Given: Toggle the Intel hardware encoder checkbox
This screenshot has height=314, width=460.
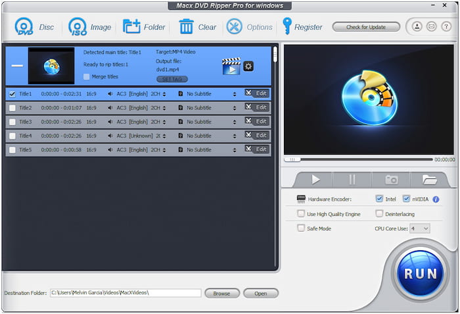Looking at the screenshot, I should pyautogui.click(x=379, y=199).
